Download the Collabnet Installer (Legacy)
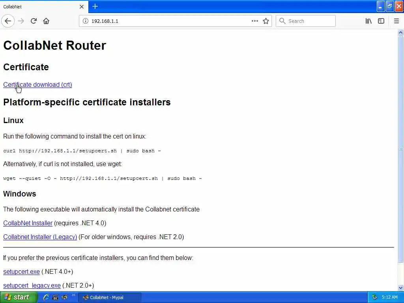The image size is (404, 303). [40, 237]
